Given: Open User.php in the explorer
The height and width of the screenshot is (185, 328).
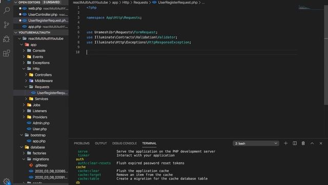Looking at the screenshot, I should (39, 129).
